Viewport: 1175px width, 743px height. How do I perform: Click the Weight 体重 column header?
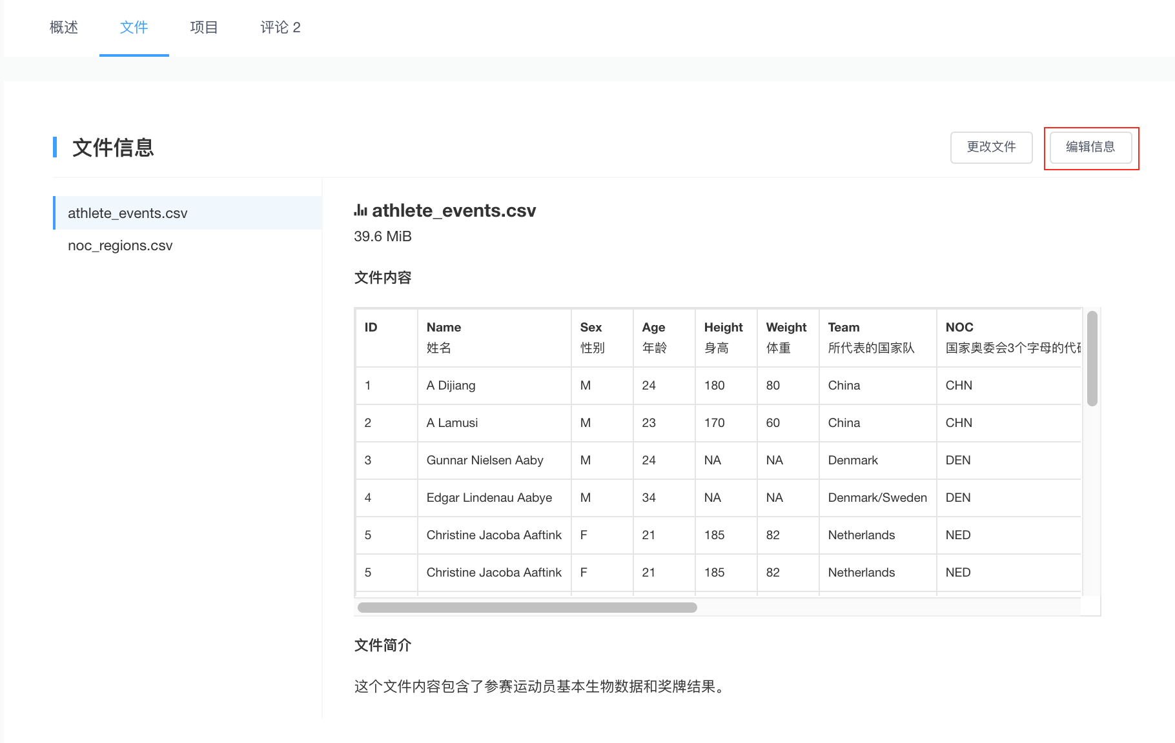pyautogui.click(x=788, y=337)
